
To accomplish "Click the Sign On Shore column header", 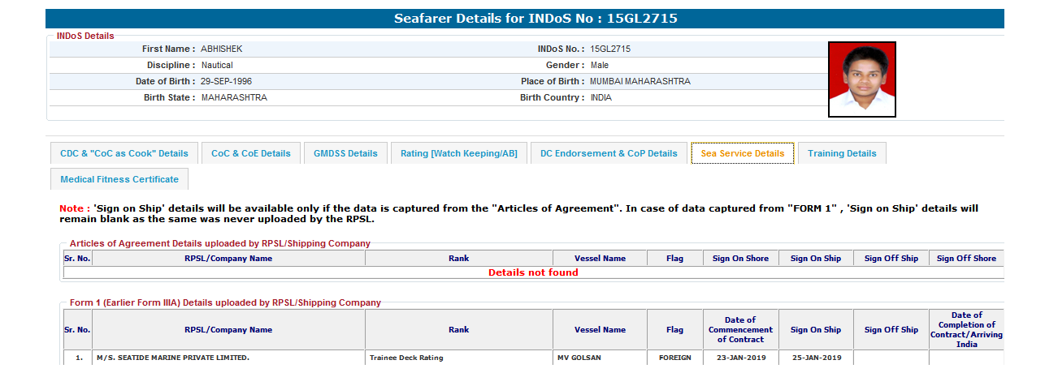I will tap(740, 259).
